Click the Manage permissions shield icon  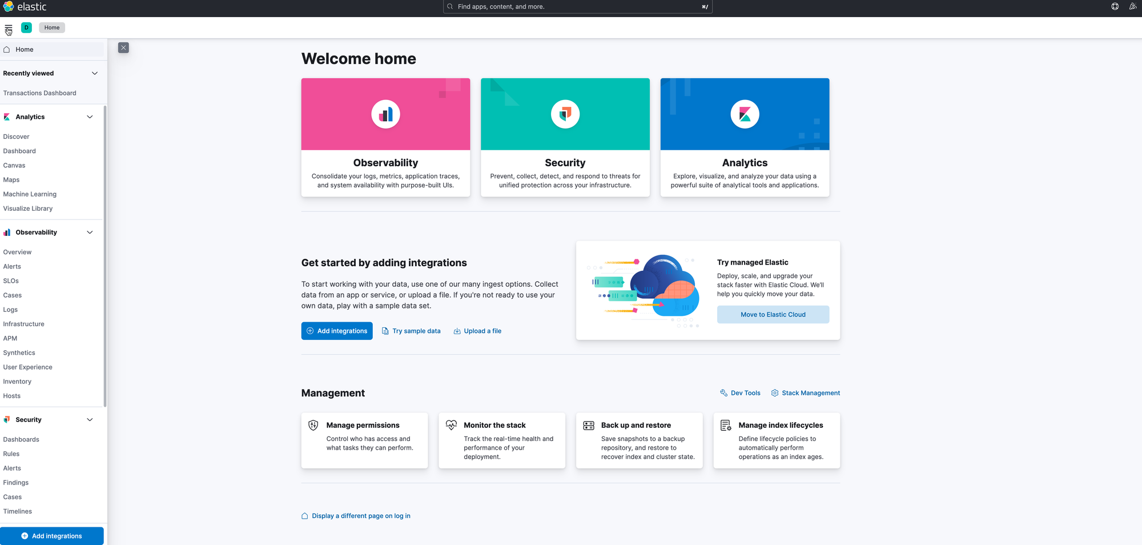(x=313, y=425)
